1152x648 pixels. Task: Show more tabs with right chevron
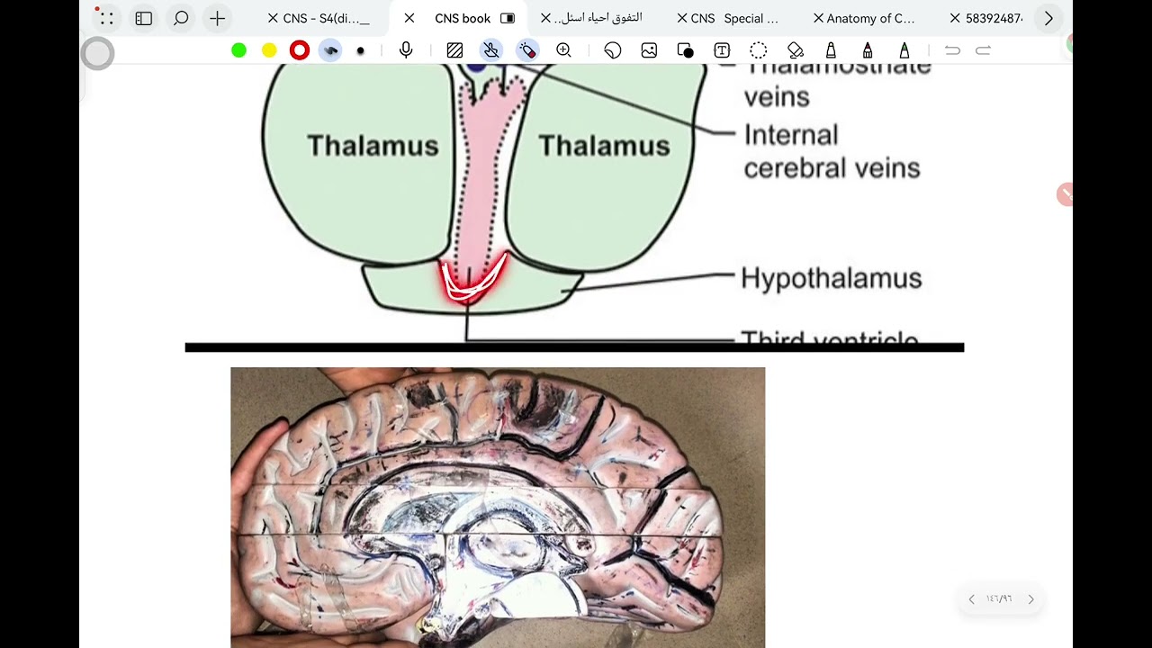coord(1048,18)
